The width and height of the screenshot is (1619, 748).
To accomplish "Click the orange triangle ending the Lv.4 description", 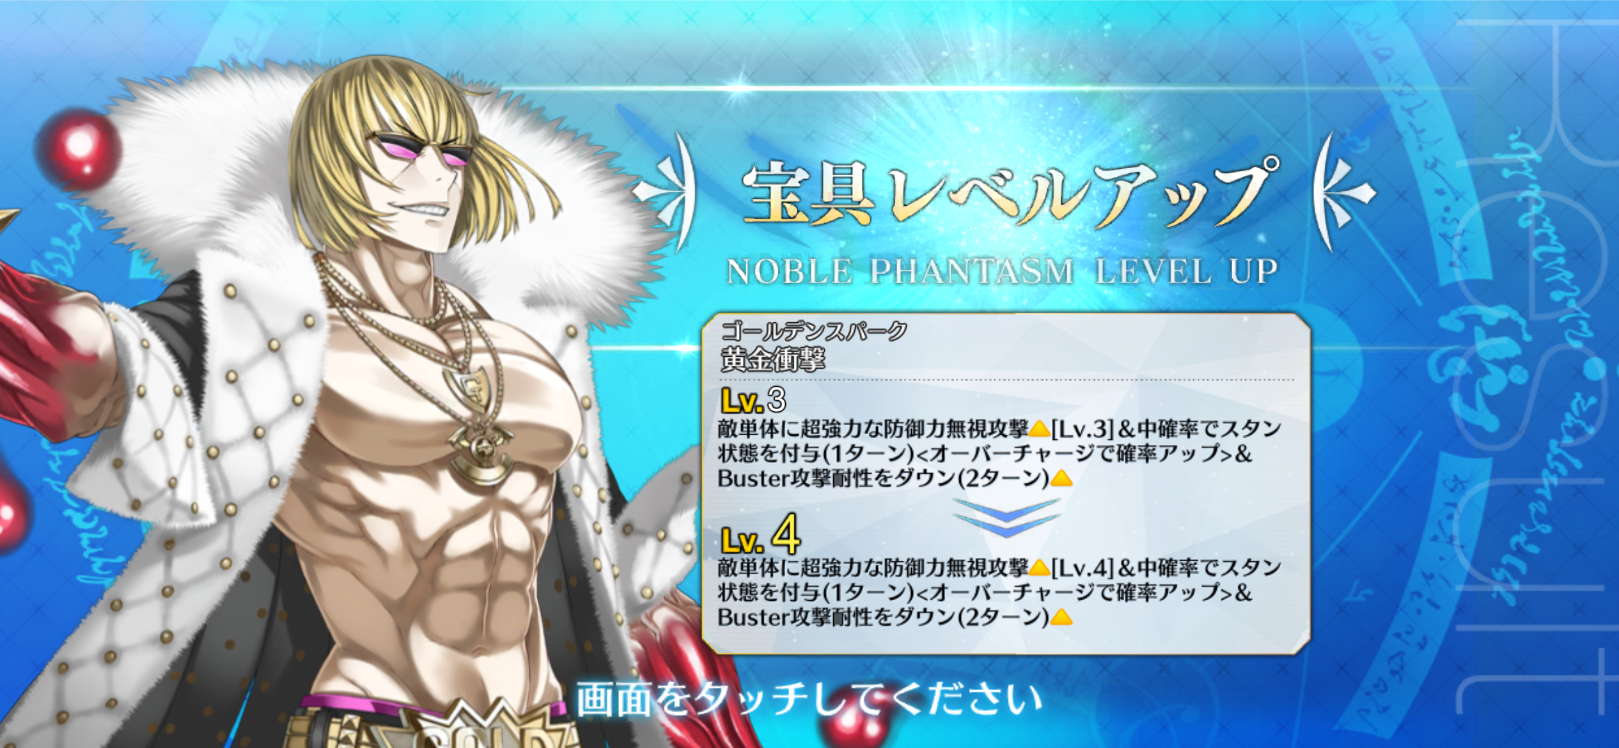I will click(x=1061, y=617).
